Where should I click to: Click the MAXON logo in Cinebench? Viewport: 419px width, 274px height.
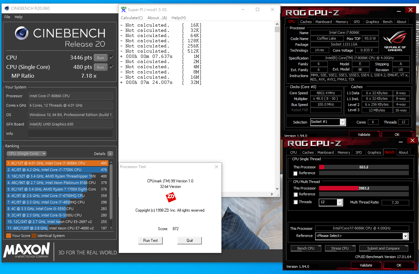(x=27, y=251)
